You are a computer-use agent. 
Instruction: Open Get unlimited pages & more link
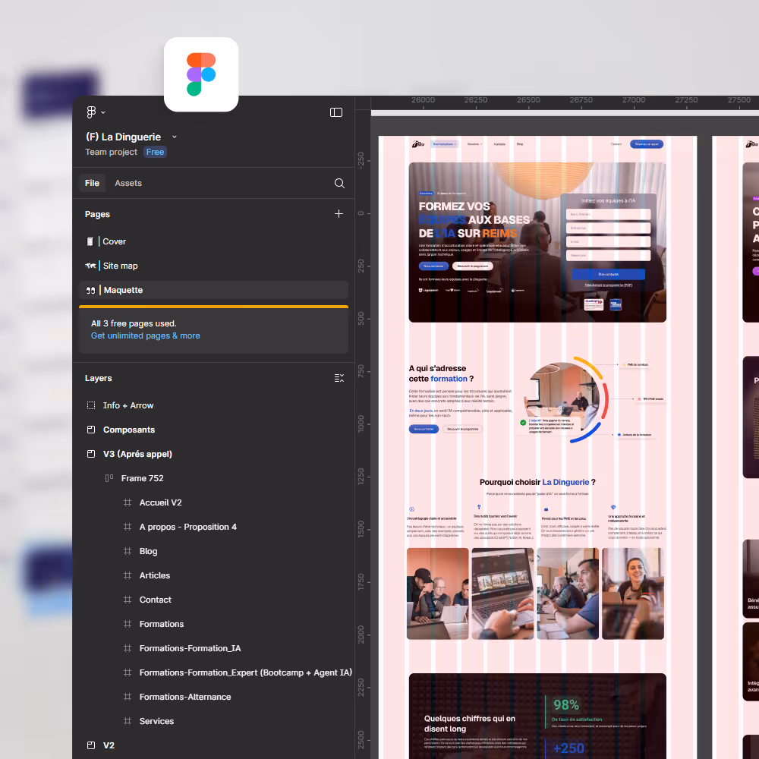145,335
